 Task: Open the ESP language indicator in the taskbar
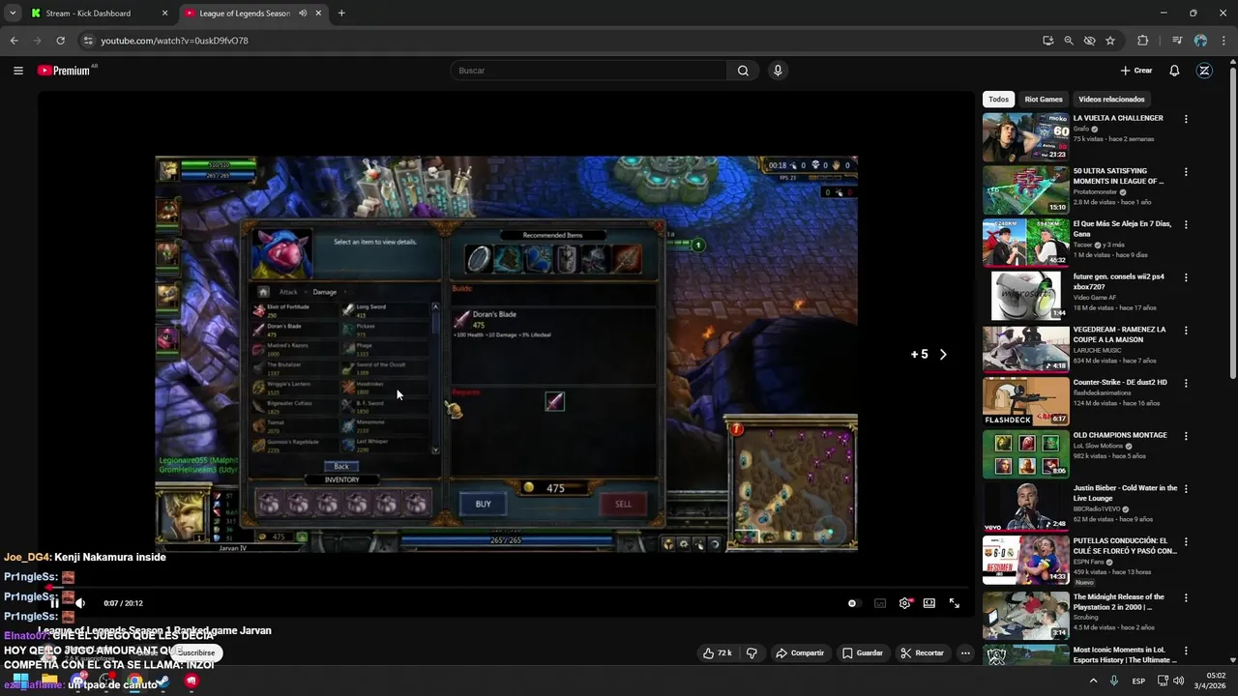1138,681
